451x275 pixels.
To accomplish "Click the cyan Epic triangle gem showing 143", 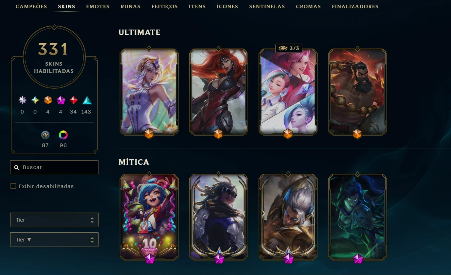I will [x=87, y=100].
